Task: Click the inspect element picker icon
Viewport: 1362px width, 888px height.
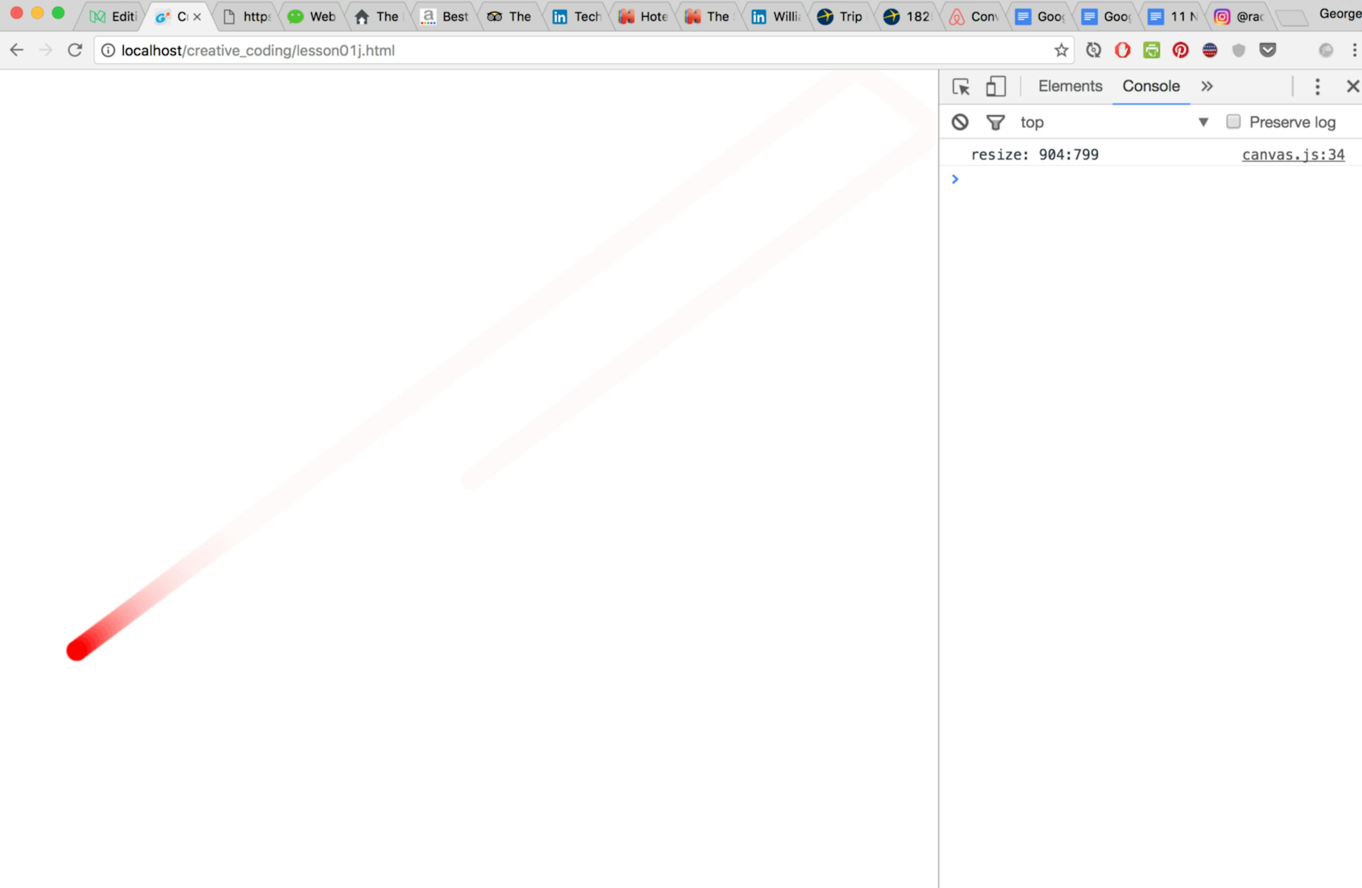Action: 961,86
